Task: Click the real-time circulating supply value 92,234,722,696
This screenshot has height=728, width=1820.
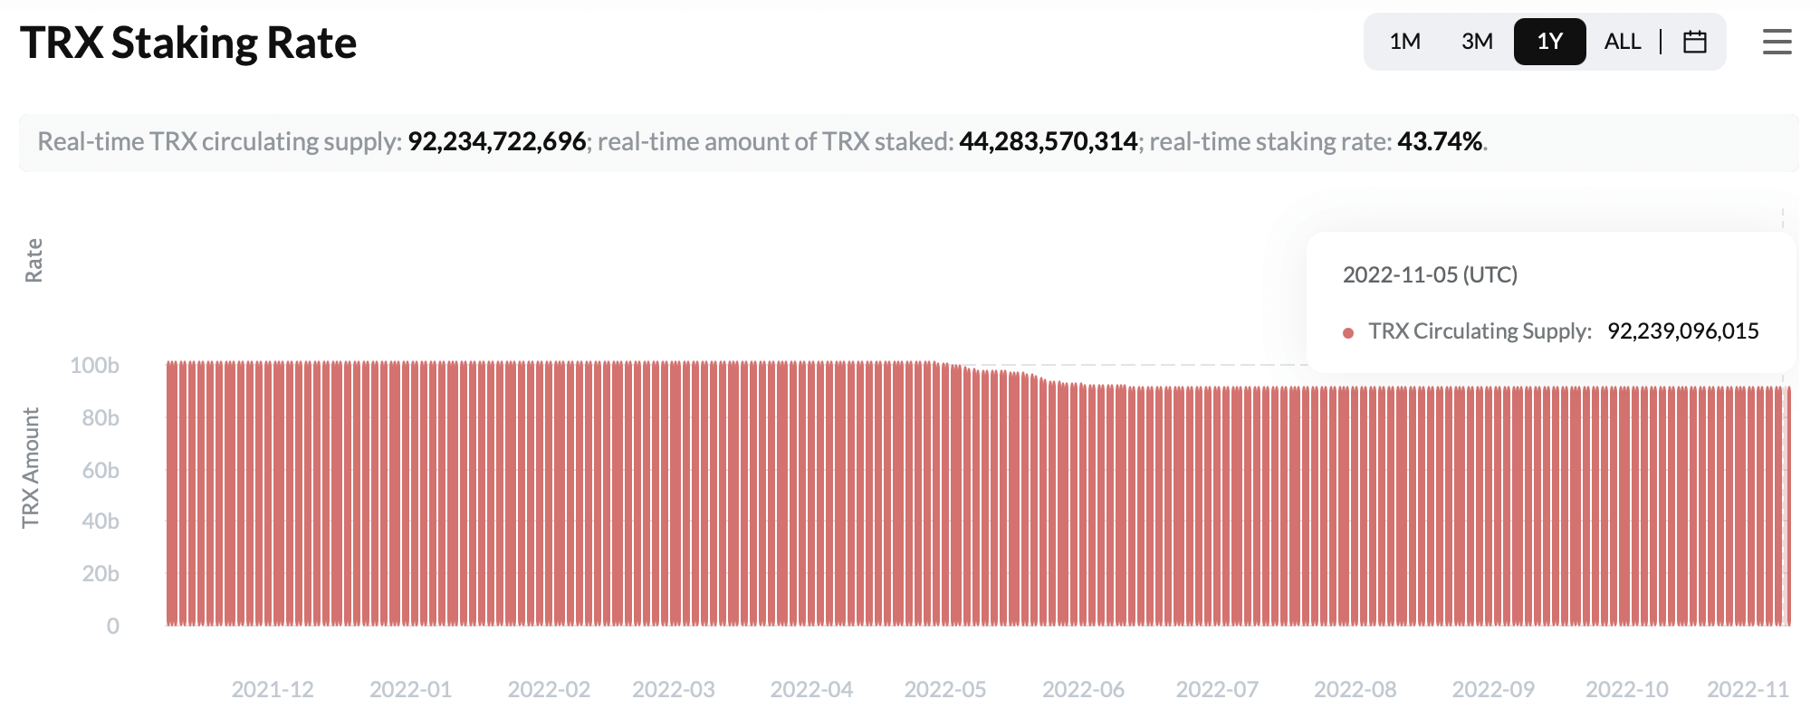Action: tap(496, 142)
